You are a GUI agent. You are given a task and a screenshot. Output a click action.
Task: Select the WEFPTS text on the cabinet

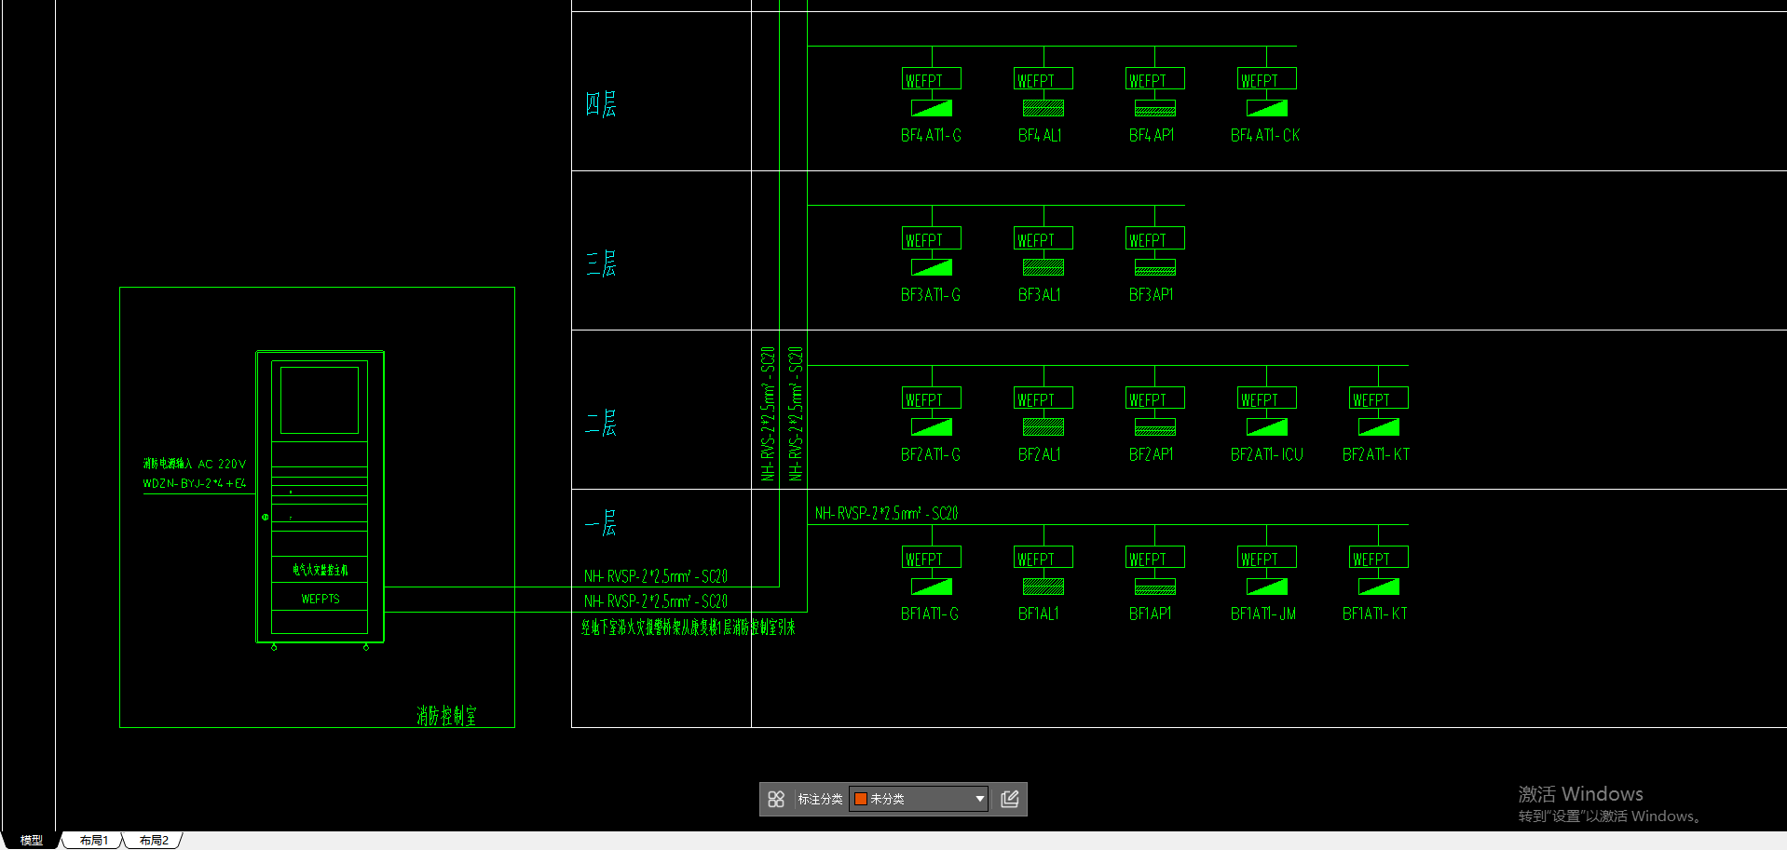click(x=321, y=599)
